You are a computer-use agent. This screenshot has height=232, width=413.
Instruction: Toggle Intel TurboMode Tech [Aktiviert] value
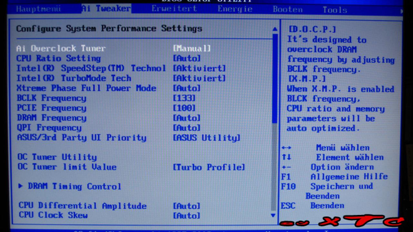tap(199, 78)
